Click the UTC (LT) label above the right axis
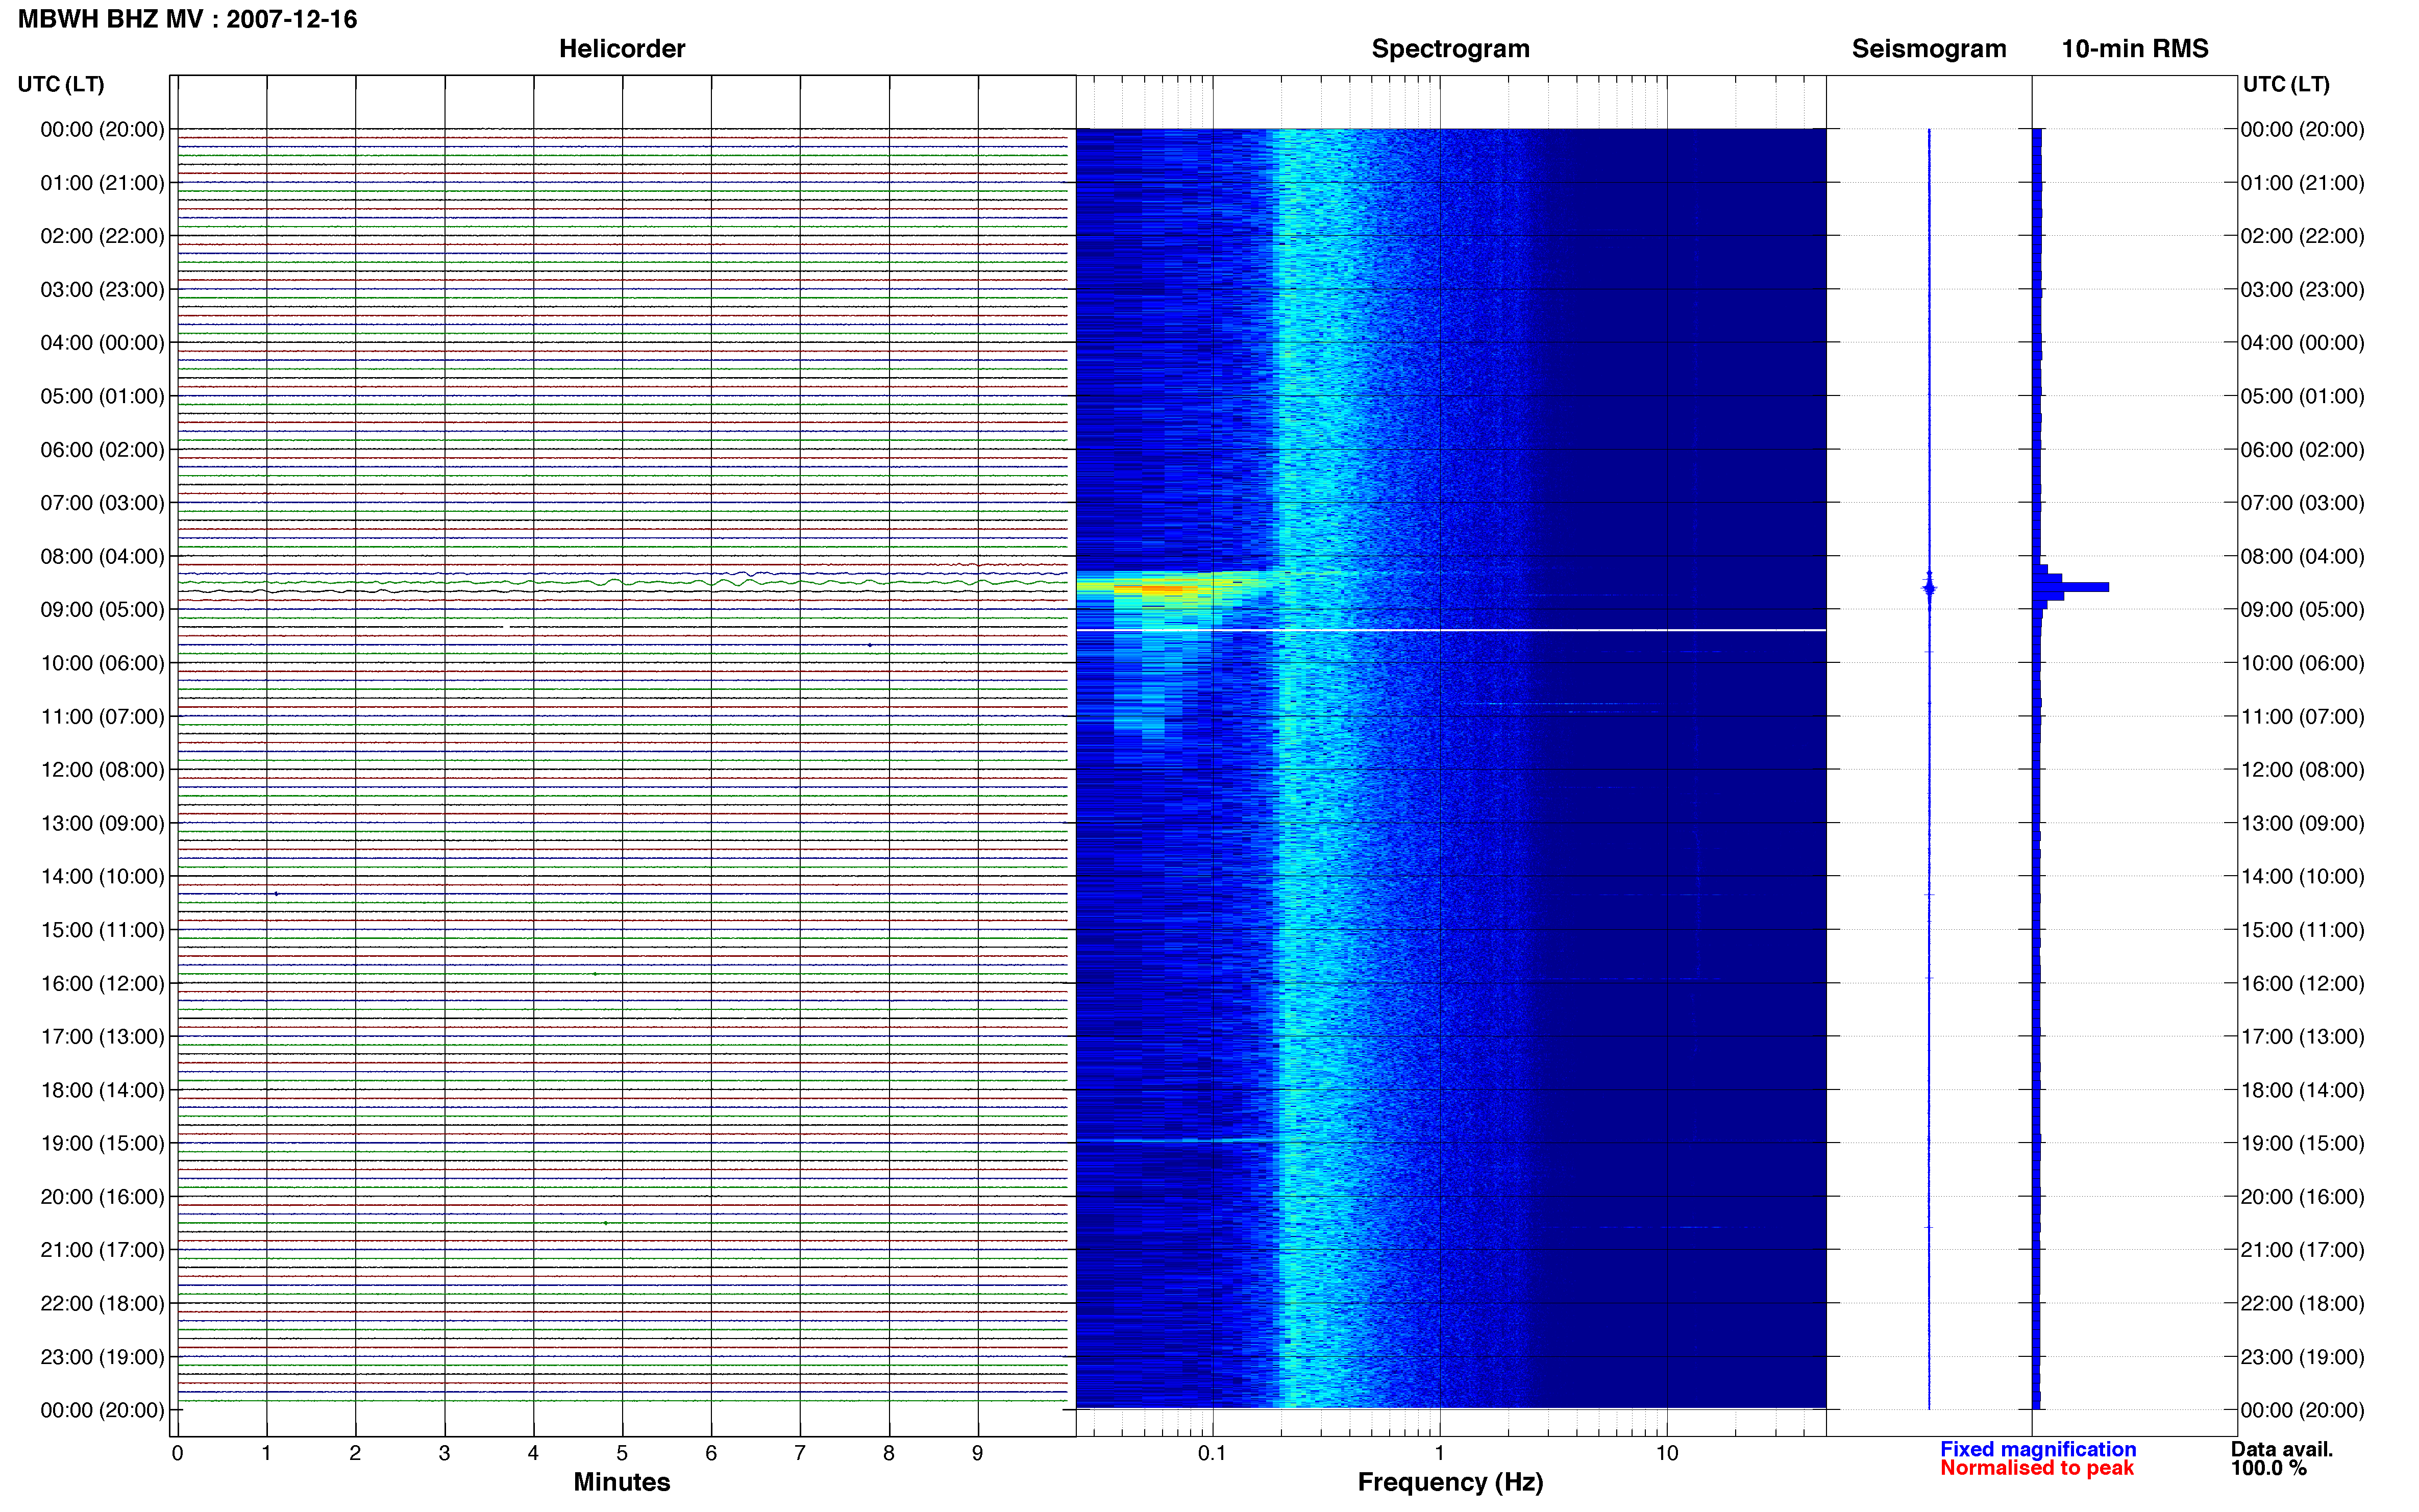Image resolution: width=2419 pixels, height=1512 pixels. (x=2286, y=84)
